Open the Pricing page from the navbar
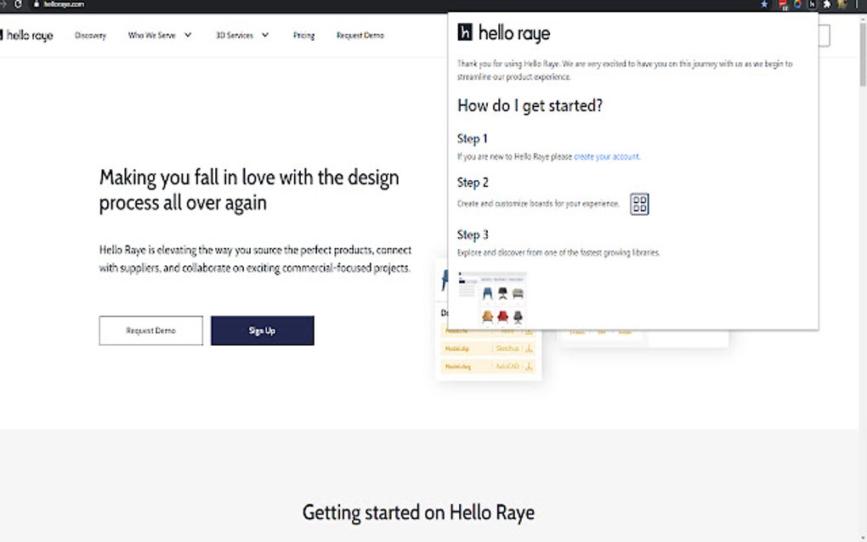The image size is (867, 542). pyautogui.click(x=303, y=36)
